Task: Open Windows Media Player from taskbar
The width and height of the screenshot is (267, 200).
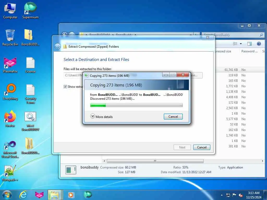Action: click(71, 195)
